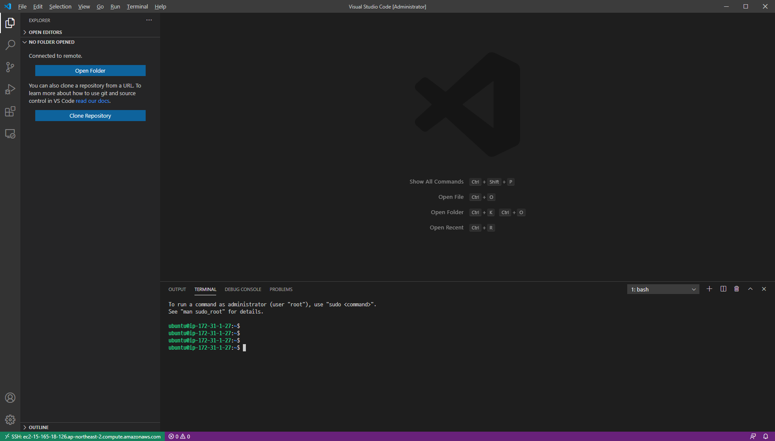
Task: Open the Go menu
Action: pyautogui.click(x=100, y=6)
